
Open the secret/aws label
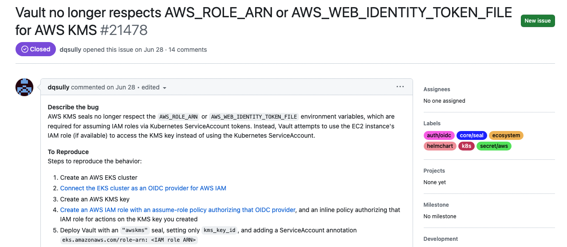pyautogui.click(x=494, y=146)
